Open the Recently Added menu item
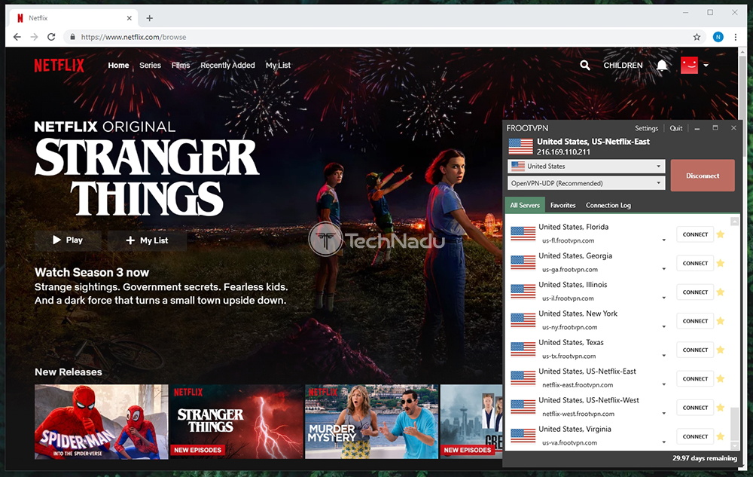753x477 pixels. (x=227, y=66)
